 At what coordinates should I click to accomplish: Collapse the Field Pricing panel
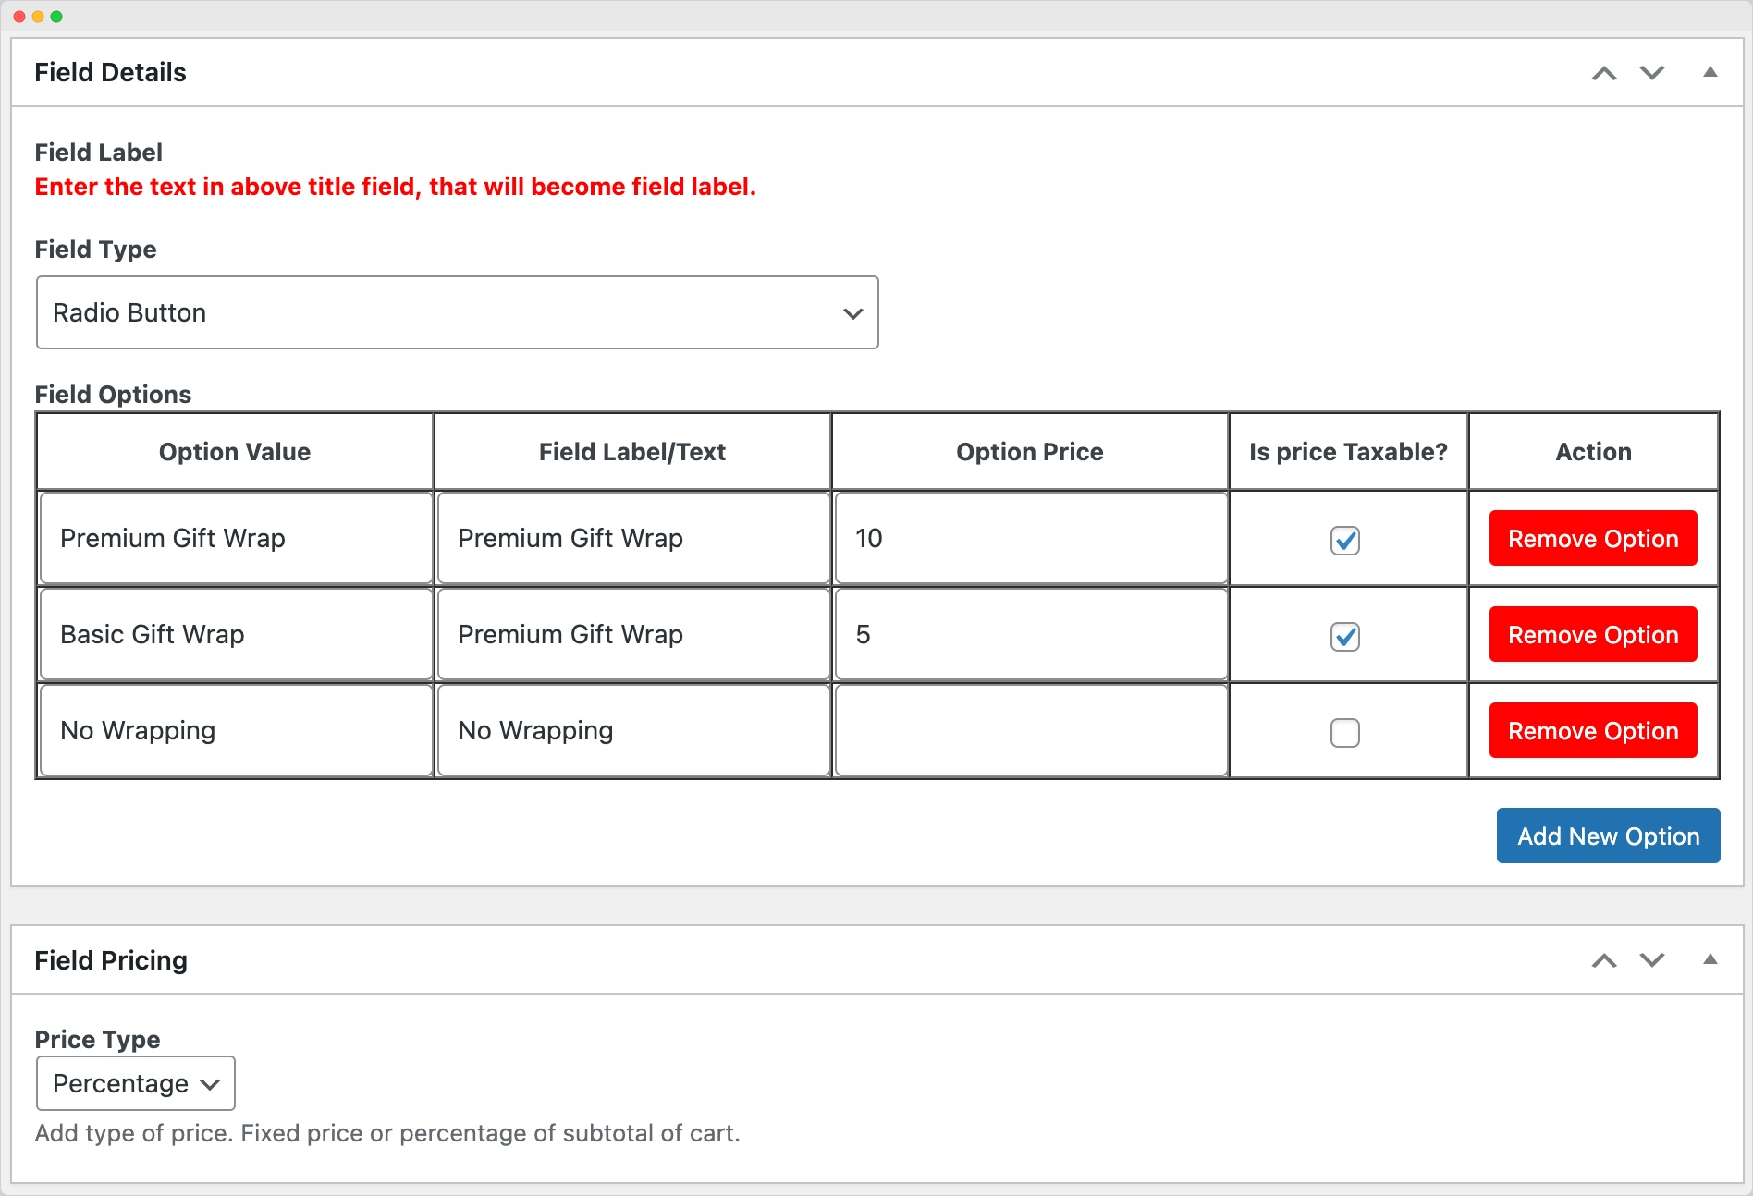pos(1710,959)
